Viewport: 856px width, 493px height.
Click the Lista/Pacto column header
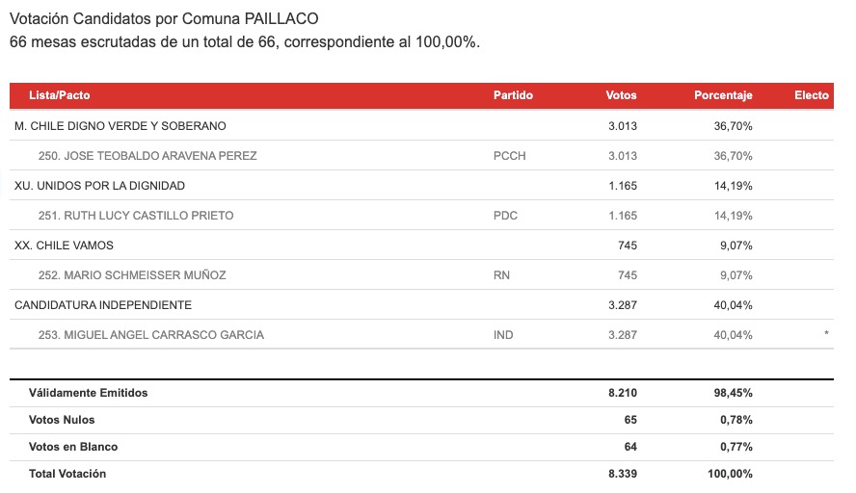click(59, 95)
